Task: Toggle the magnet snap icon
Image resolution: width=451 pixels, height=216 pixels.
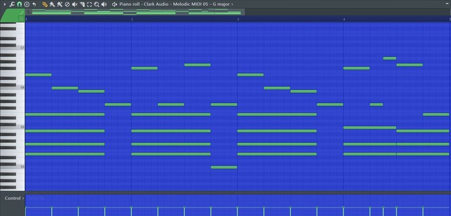Action: [x=19, y=4]
